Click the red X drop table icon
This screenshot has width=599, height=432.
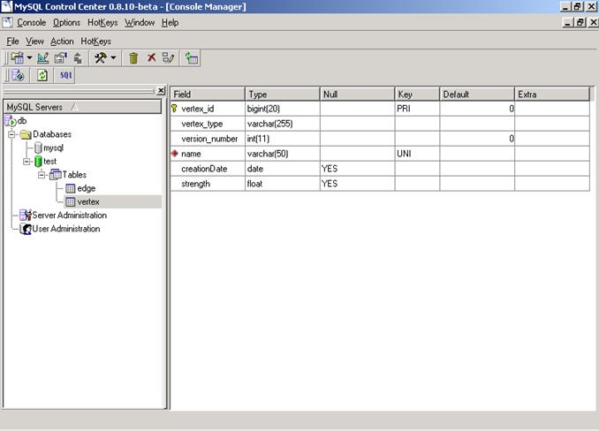tap(152, 57)
